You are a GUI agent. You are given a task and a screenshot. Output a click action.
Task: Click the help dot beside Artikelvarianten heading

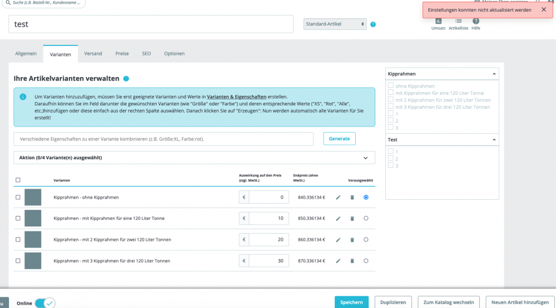[x=126, y=79]
